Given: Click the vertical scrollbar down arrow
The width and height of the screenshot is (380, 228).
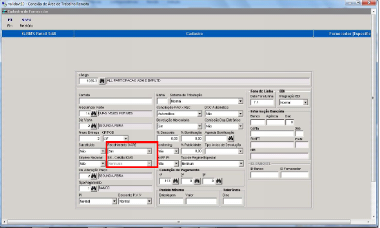Looking at the screenshot, I should (373, 217).
